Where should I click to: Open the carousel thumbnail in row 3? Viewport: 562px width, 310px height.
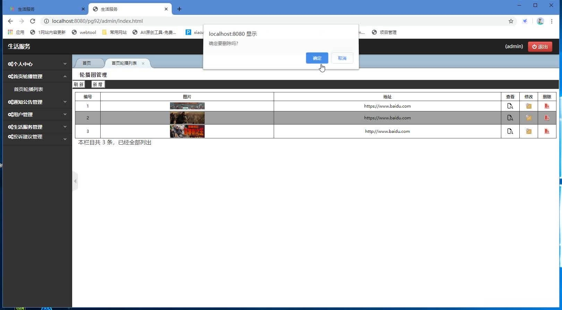[x=187, y=131]
